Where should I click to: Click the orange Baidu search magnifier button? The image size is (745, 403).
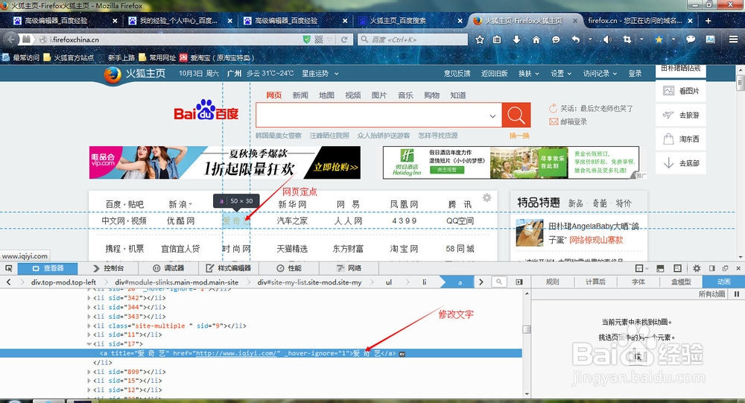click(516, 115)
